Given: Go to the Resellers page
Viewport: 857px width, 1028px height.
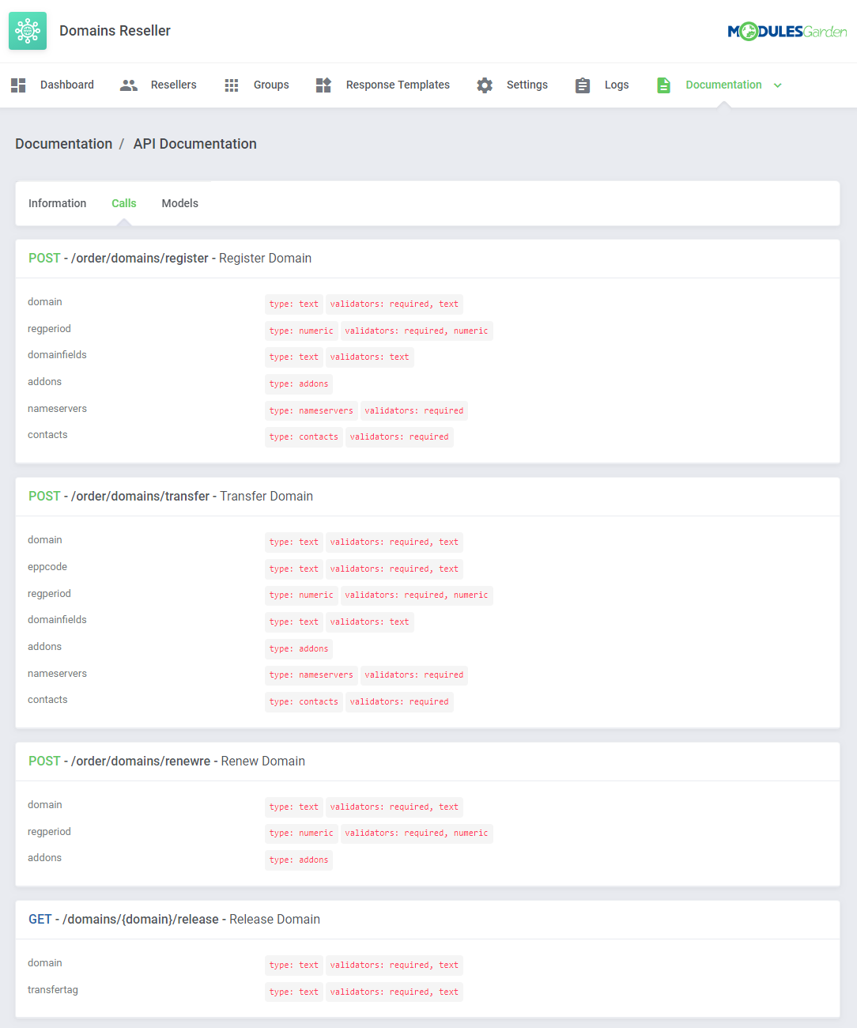Looking at the screenshot, I should click(x=174, y=85).
